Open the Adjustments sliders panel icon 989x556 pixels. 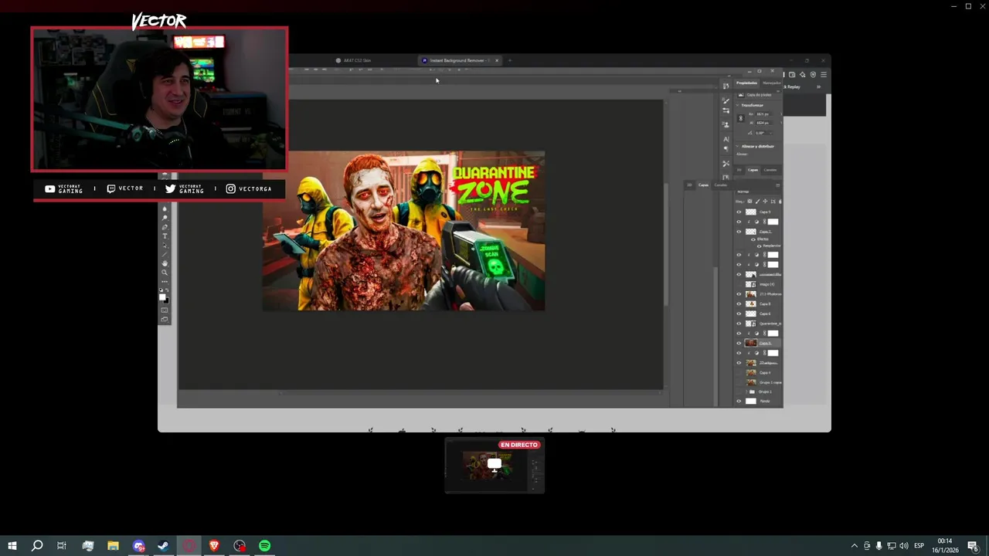[726, 110]
